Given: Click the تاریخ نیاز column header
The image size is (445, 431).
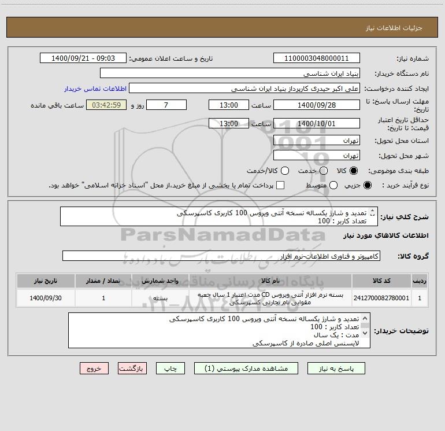Looking at the screenshot, I should [46, 281].
